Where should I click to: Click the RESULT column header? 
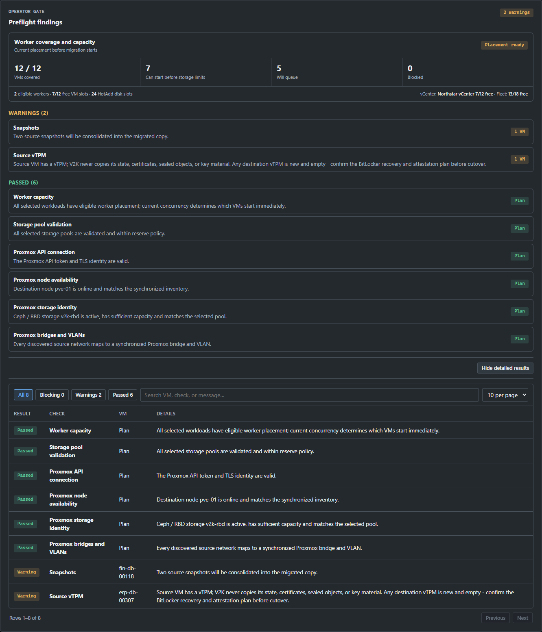coord(22,414)
